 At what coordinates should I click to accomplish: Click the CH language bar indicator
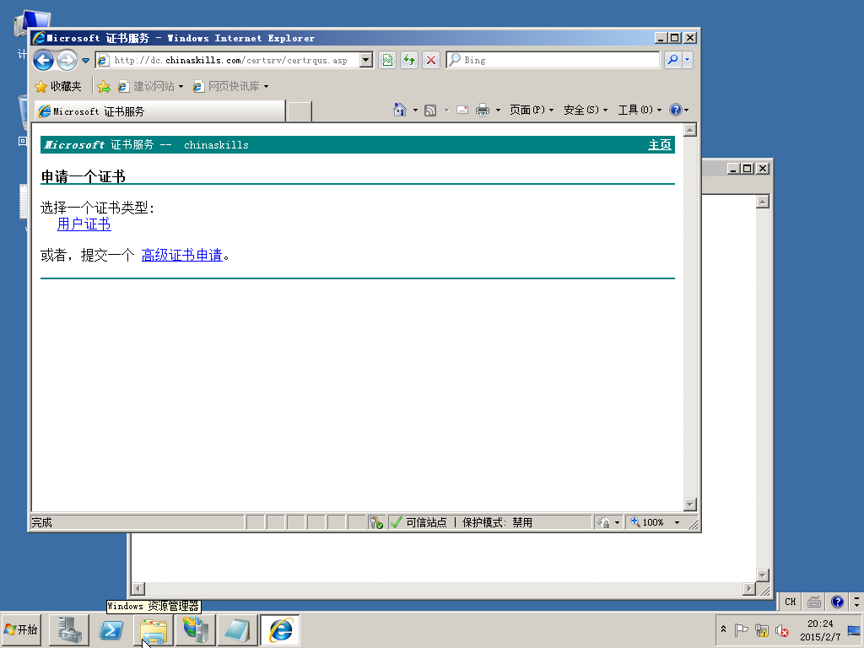click(x=790, y=602)
